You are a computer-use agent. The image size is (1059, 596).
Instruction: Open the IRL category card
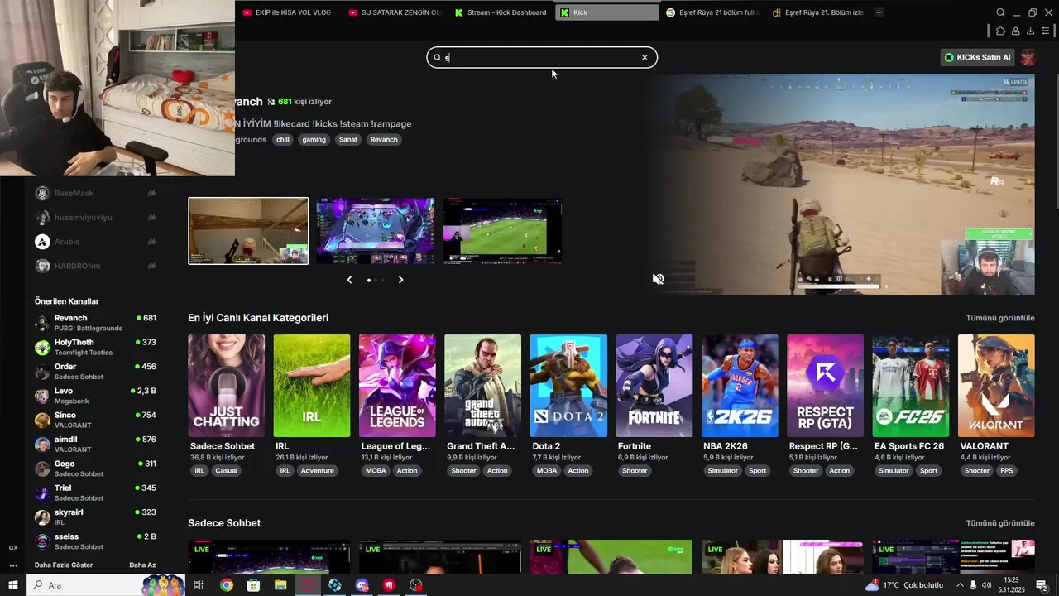[x=312, y=386]
